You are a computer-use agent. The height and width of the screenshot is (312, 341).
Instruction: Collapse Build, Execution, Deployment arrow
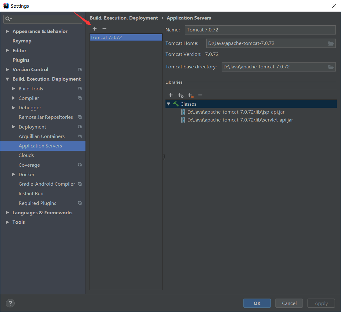pyautogui.click(x=7, y=79)
